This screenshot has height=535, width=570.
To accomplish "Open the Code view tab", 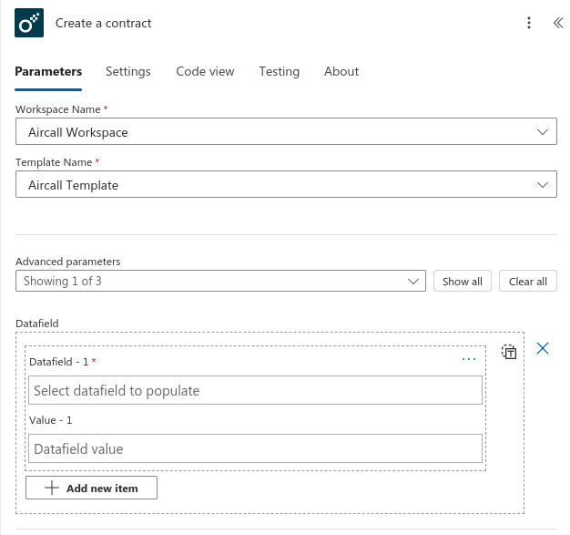I will tap(205, 72).
